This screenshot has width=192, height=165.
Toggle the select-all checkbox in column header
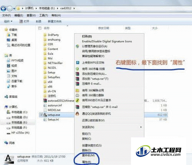click(x=40, y=28)
